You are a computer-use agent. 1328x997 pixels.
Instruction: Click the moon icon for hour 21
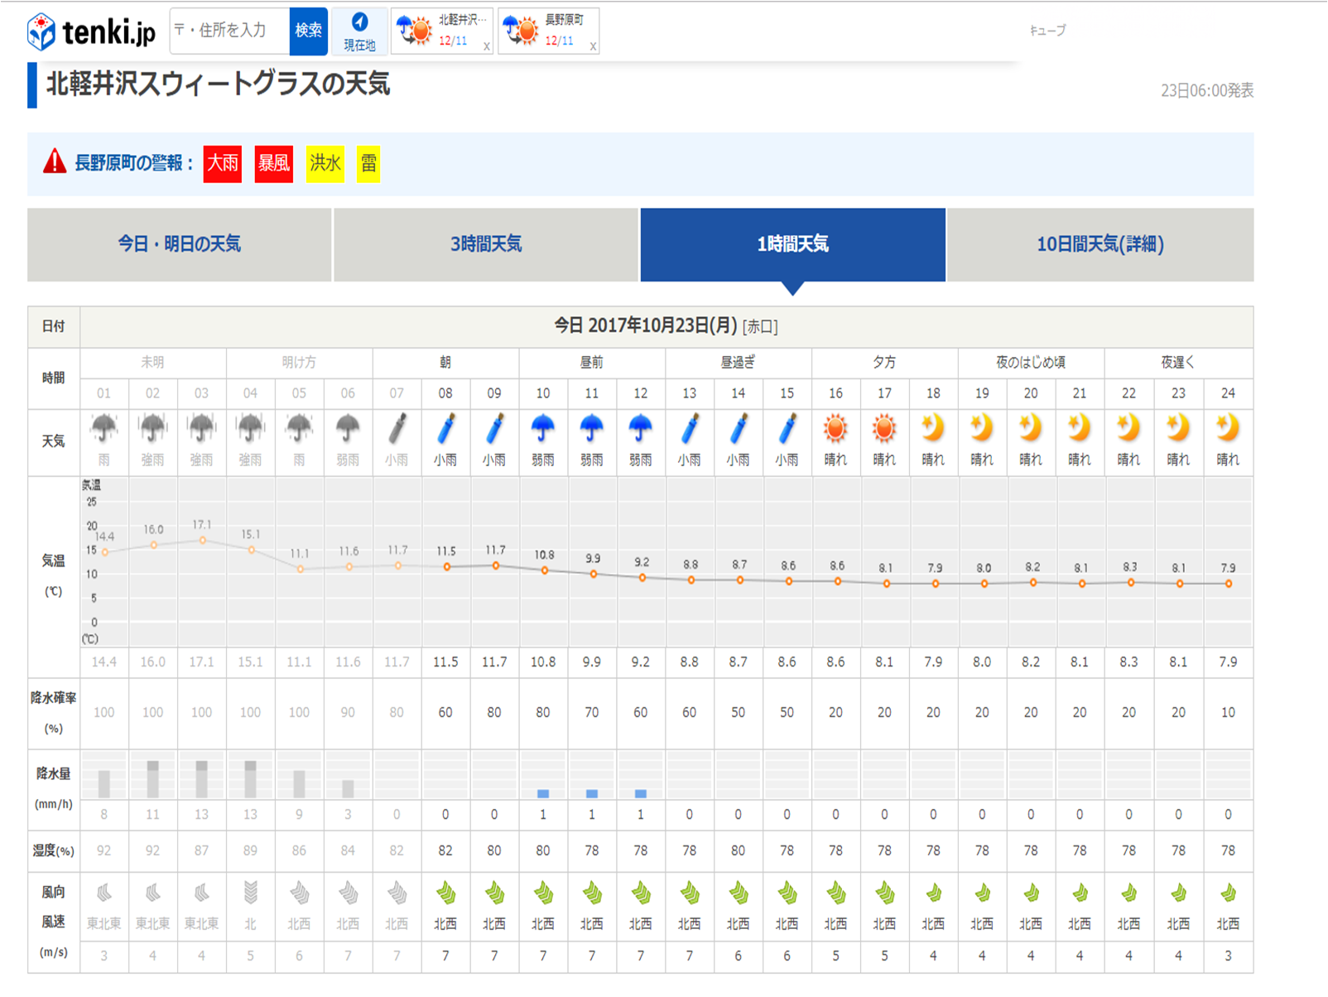point(1080,428)
